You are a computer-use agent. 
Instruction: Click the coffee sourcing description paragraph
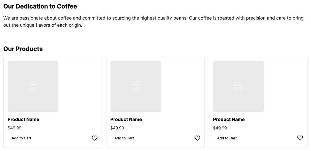153,22
